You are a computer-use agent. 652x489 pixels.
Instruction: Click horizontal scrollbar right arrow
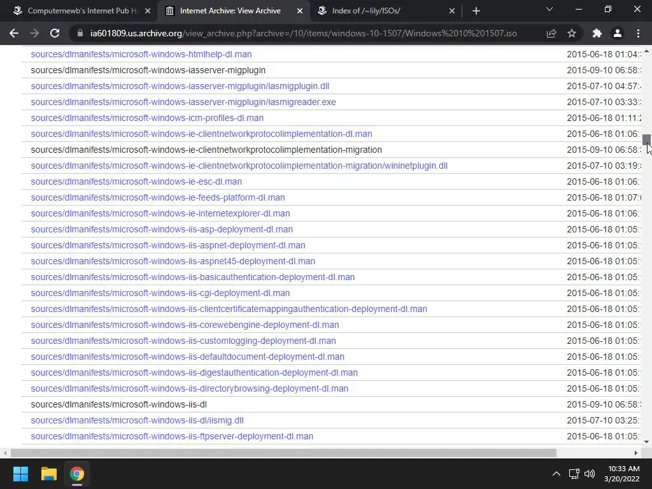coord(636,453)
